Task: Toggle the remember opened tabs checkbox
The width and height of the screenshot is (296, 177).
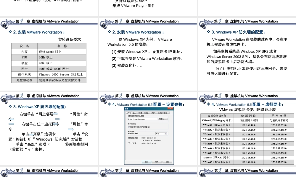Action: 129,127
